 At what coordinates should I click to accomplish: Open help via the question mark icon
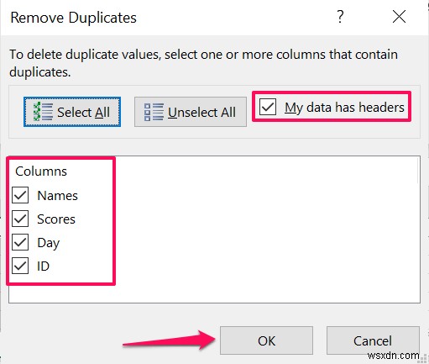click(340, 17)
